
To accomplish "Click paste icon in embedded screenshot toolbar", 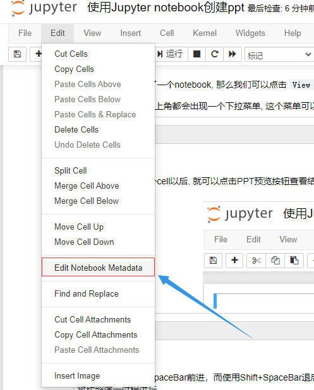I will [294, 261].
